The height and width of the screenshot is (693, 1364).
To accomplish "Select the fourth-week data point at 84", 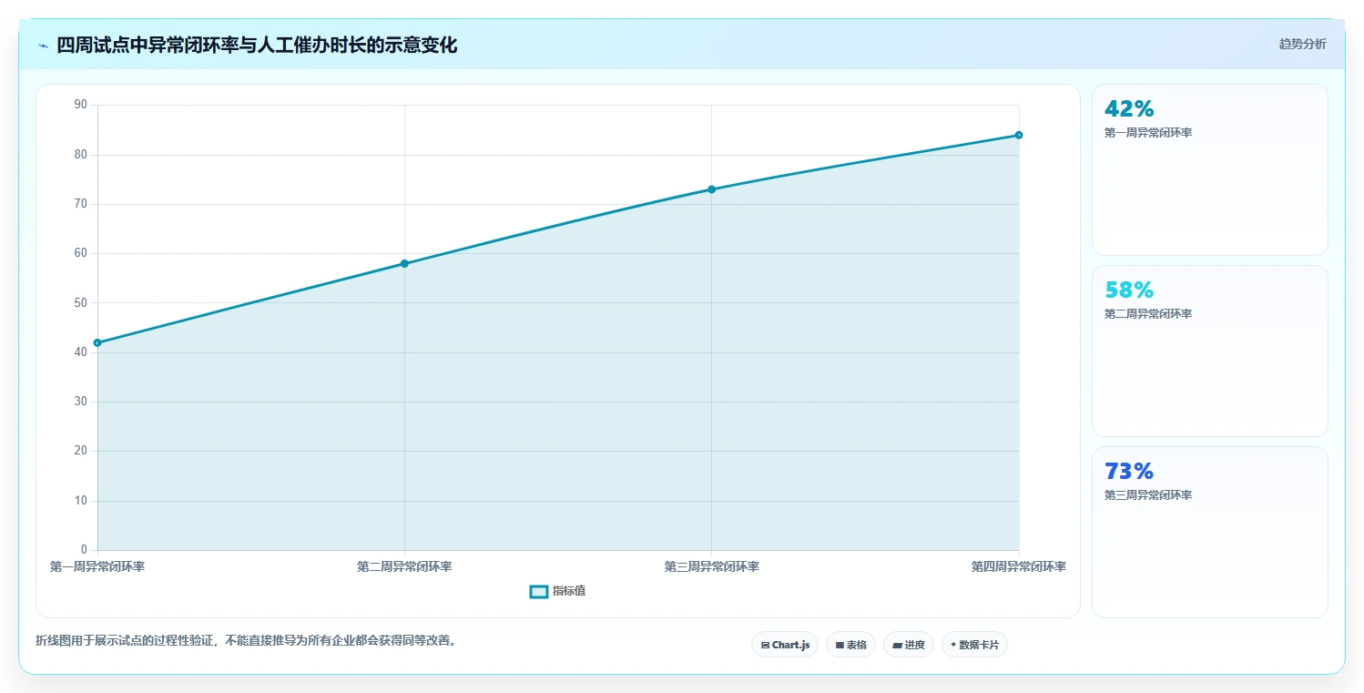I will click(1019, 135).
